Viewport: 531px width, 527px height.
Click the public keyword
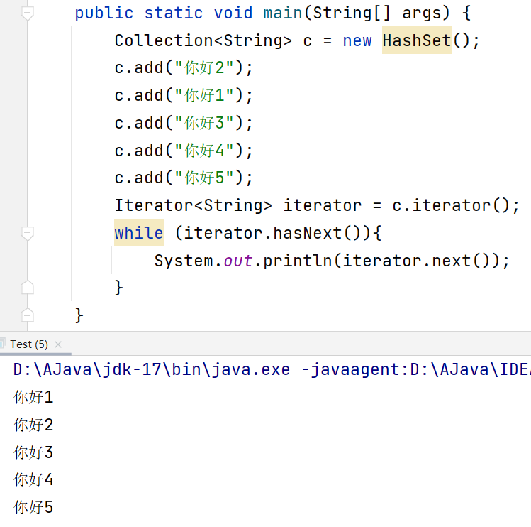[104, 13]
